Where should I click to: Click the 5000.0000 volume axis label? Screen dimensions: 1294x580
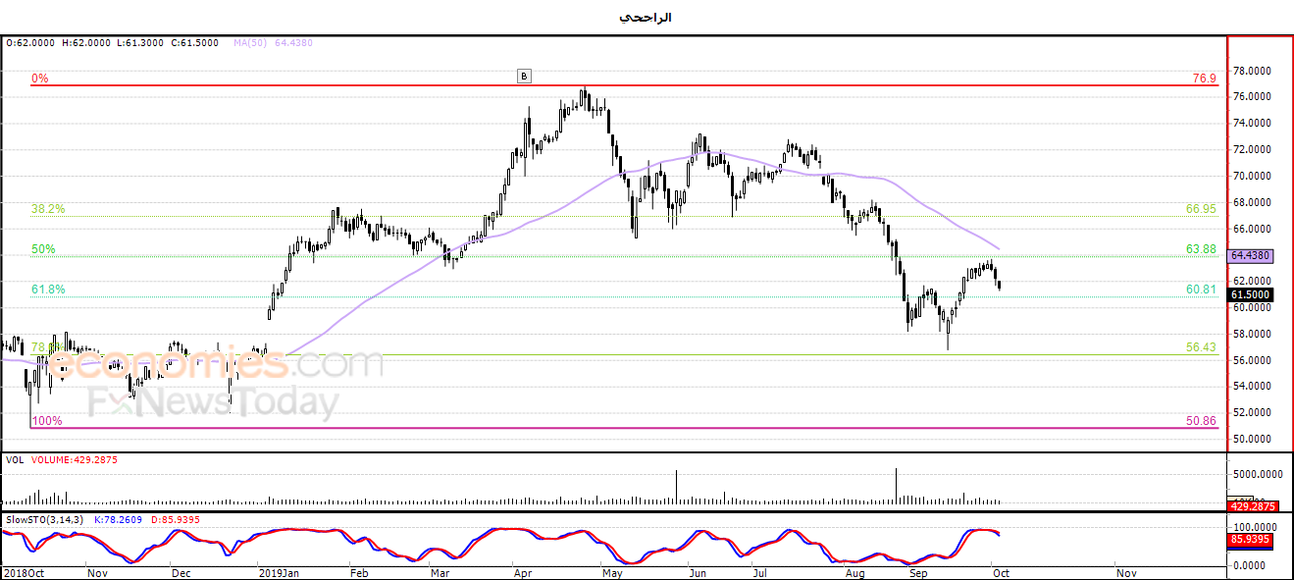point(1259,473)
